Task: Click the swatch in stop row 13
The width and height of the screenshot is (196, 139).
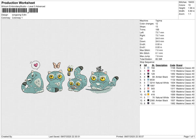Action: [x=148, y=103]
